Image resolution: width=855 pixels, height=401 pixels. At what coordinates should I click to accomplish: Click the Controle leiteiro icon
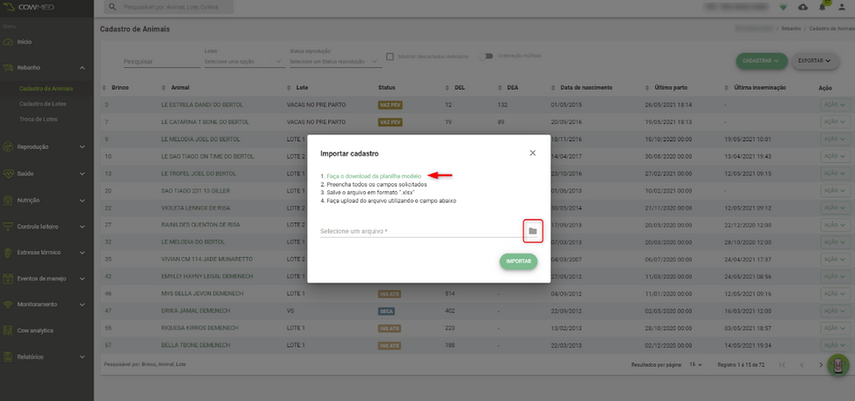click(x=8, y=226)
